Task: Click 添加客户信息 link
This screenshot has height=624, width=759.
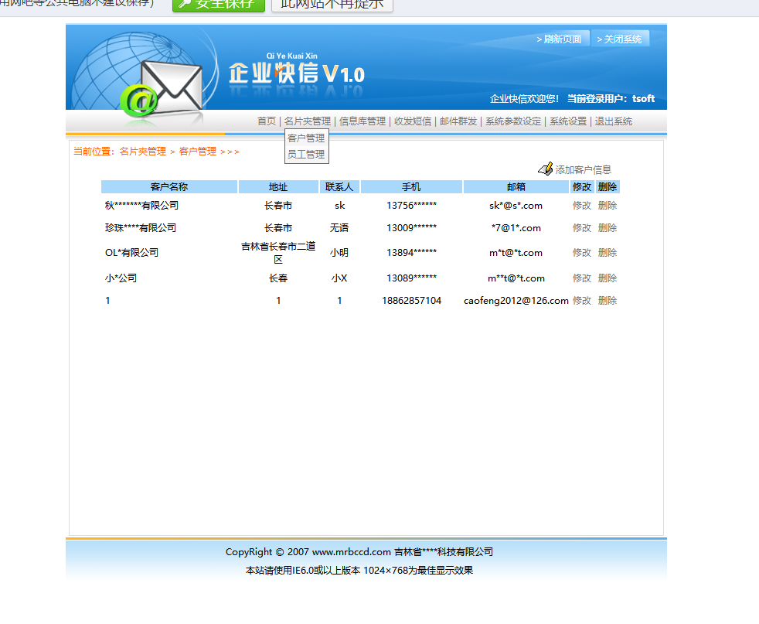Action: (x=584, y=170)
